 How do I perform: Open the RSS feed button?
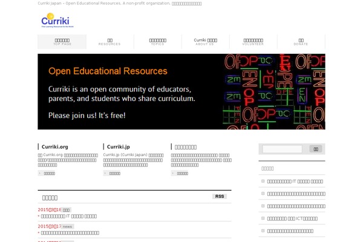point(220,197)
